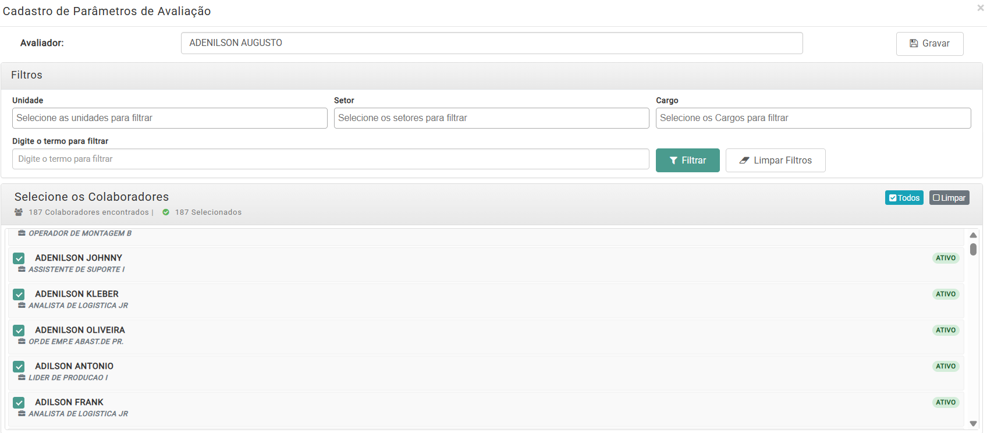This screenshot has height=433, width=987.
Task: Deselect ADILSON FRANK checkbox
Action: 19,403
